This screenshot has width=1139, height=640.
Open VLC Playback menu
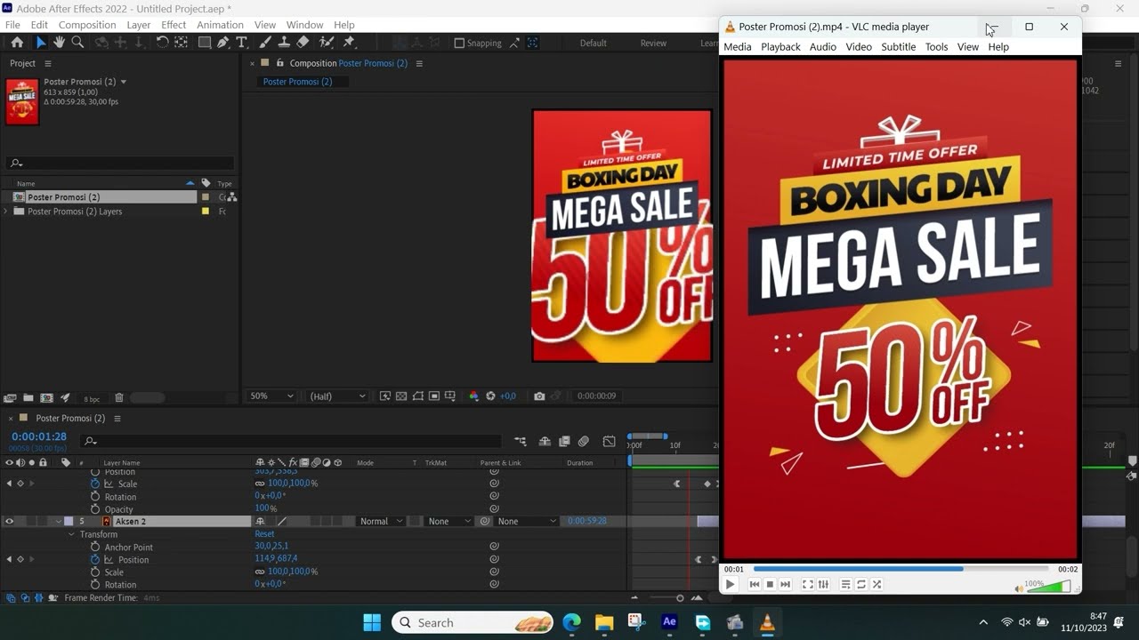click(x=780, y=47)
